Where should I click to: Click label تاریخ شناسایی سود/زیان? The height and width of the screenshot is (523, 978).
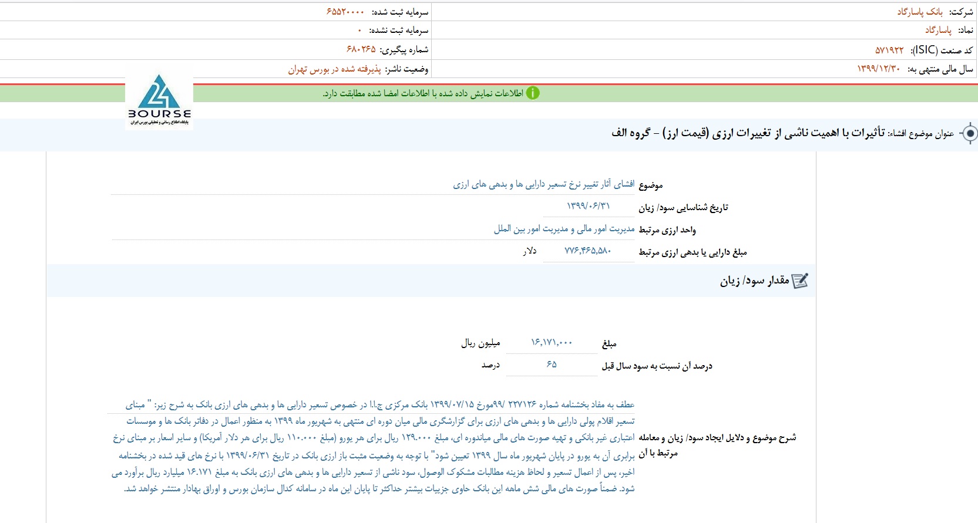point(683,207)
